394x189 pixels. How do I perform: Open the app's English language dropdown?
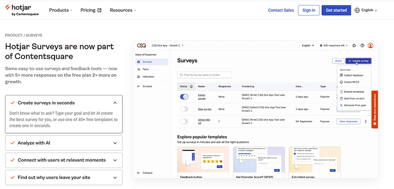coord(308,46)
